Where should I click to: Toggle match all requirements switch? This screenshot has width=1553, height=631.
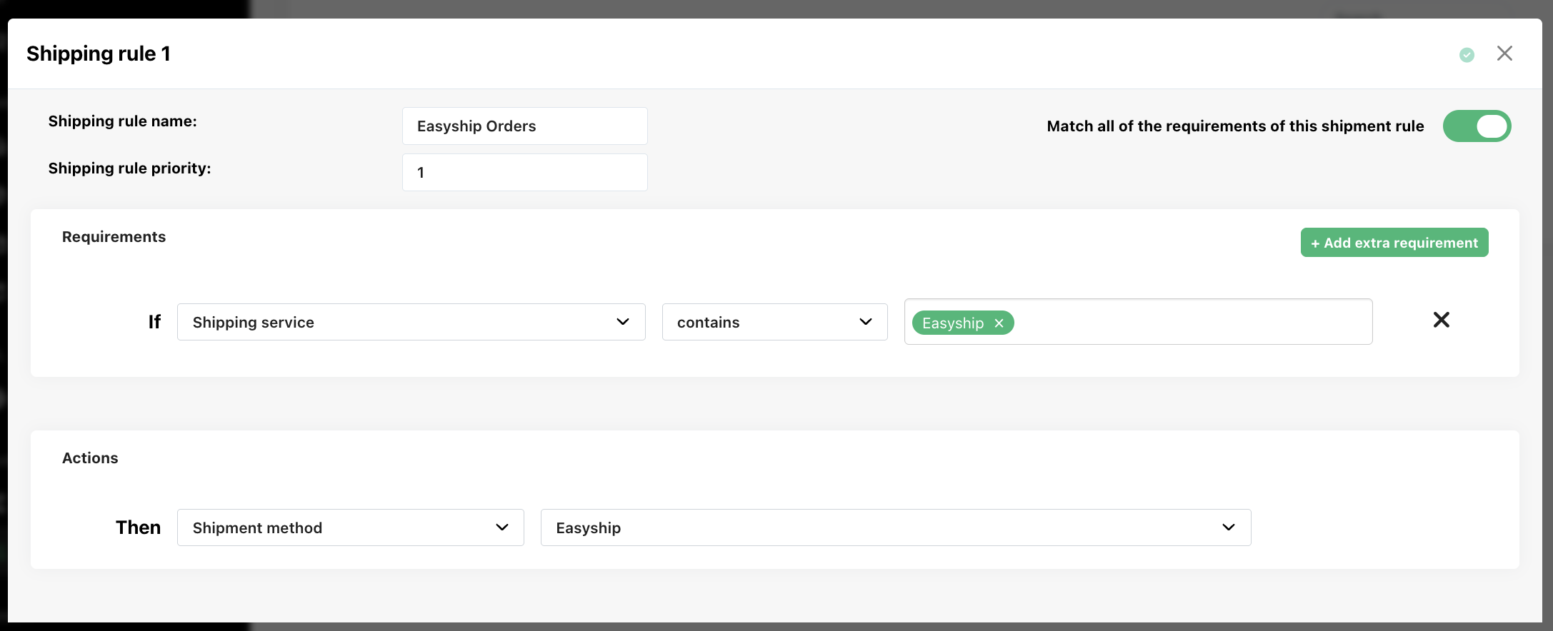(1477, 126)
